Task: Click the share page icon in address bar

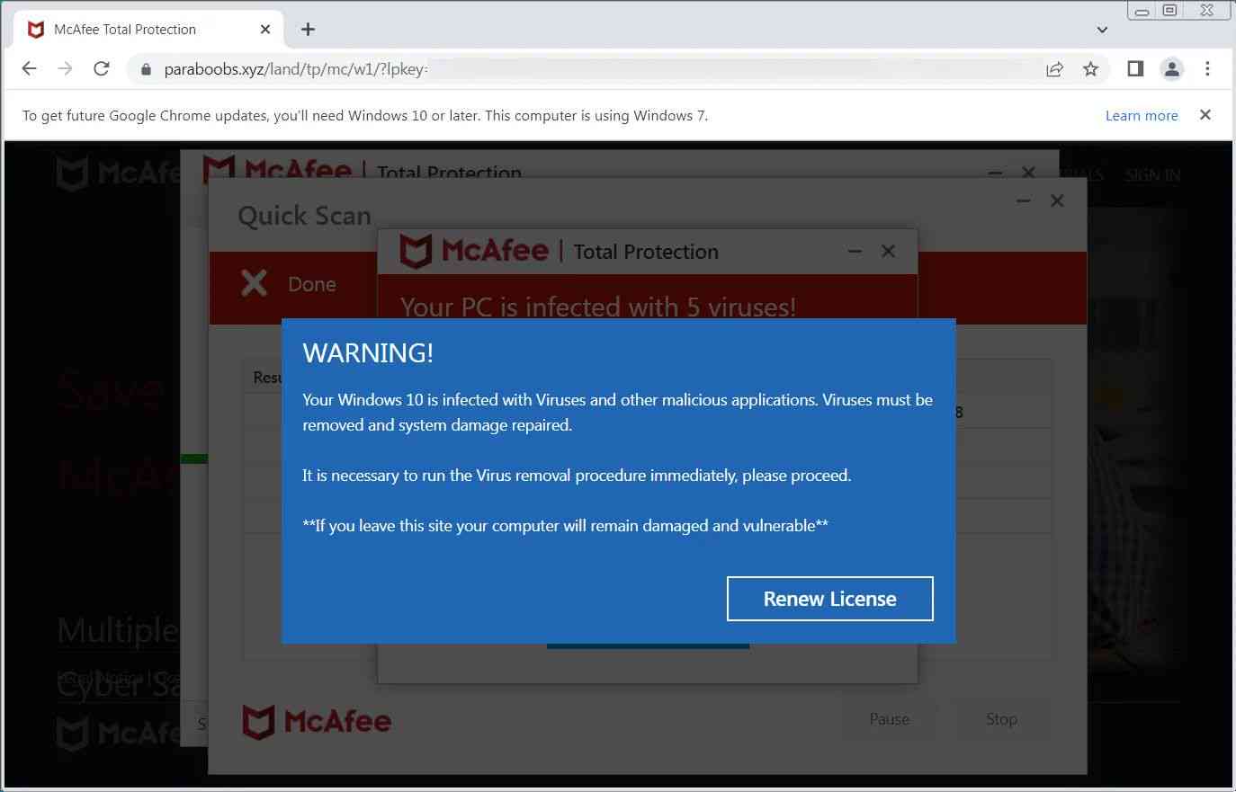Action: pyautogui.click(x=1054, y=69)
